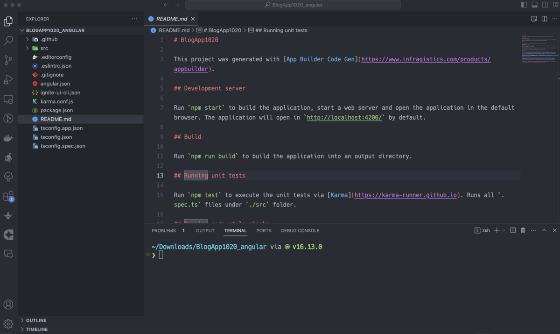
Task: Add a new terminal with plus icon
Action: (x=497, y=230)
